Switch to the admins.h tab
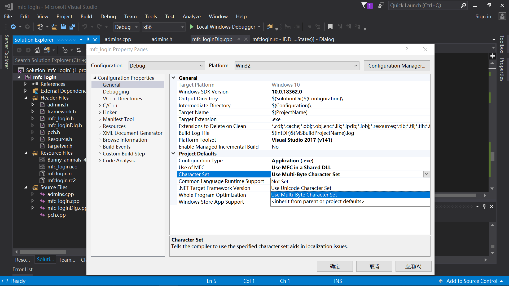Screen dimensions: 509x286 click(162, 39)
